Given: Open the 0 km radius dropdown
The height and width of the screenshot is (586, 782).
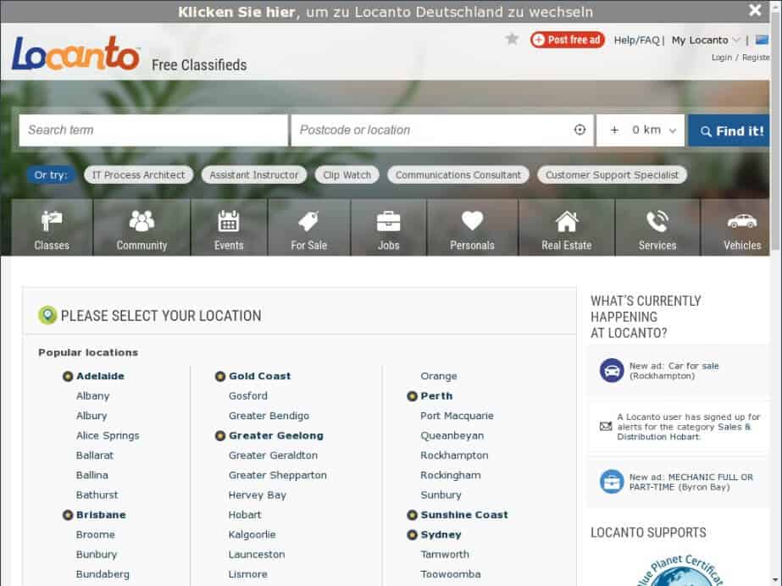Looking at the screenshot, I should click(654, 130).
